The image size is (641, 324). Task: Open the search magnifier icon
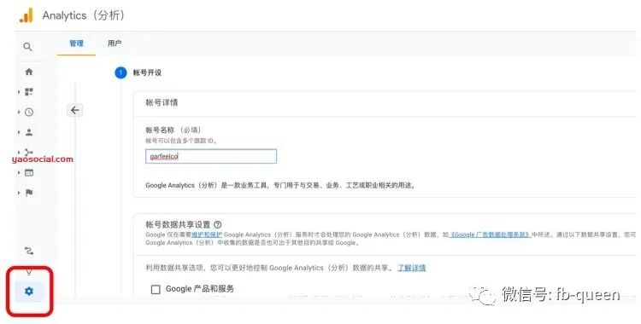[28, 47]
